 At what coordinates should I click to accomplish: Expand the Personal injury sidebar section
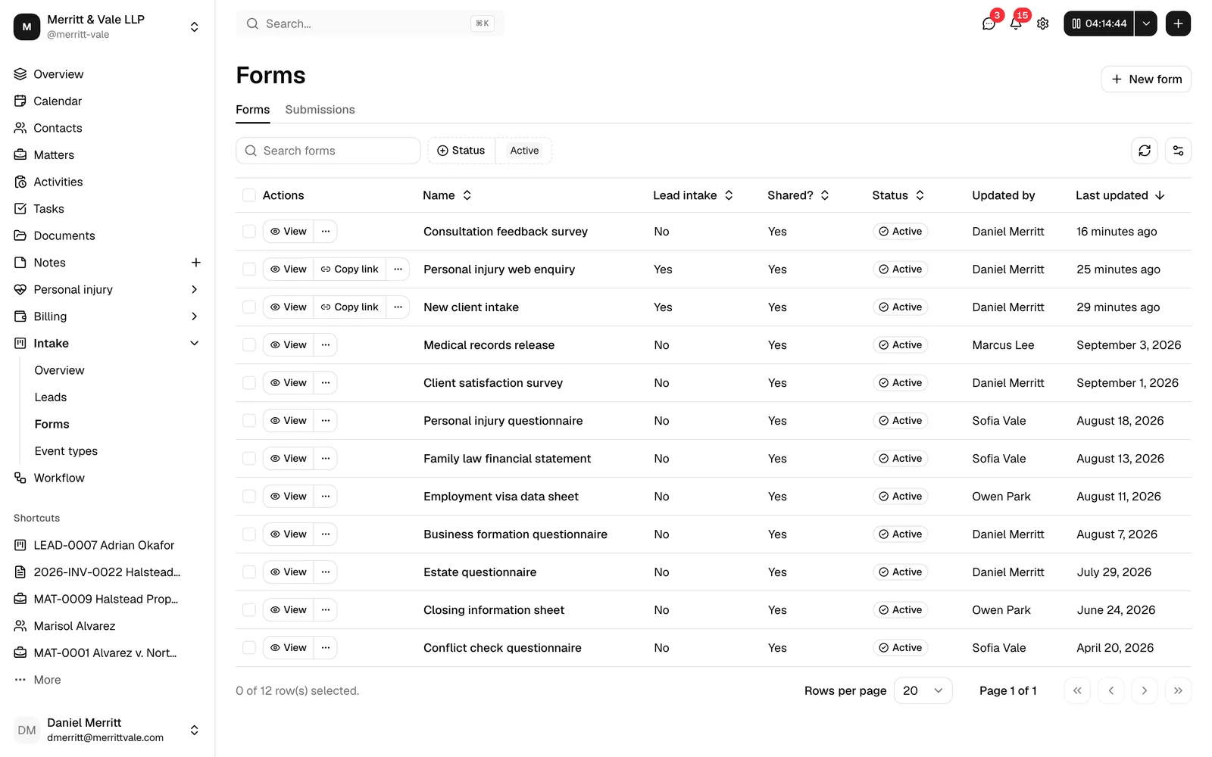pos(194,289)
